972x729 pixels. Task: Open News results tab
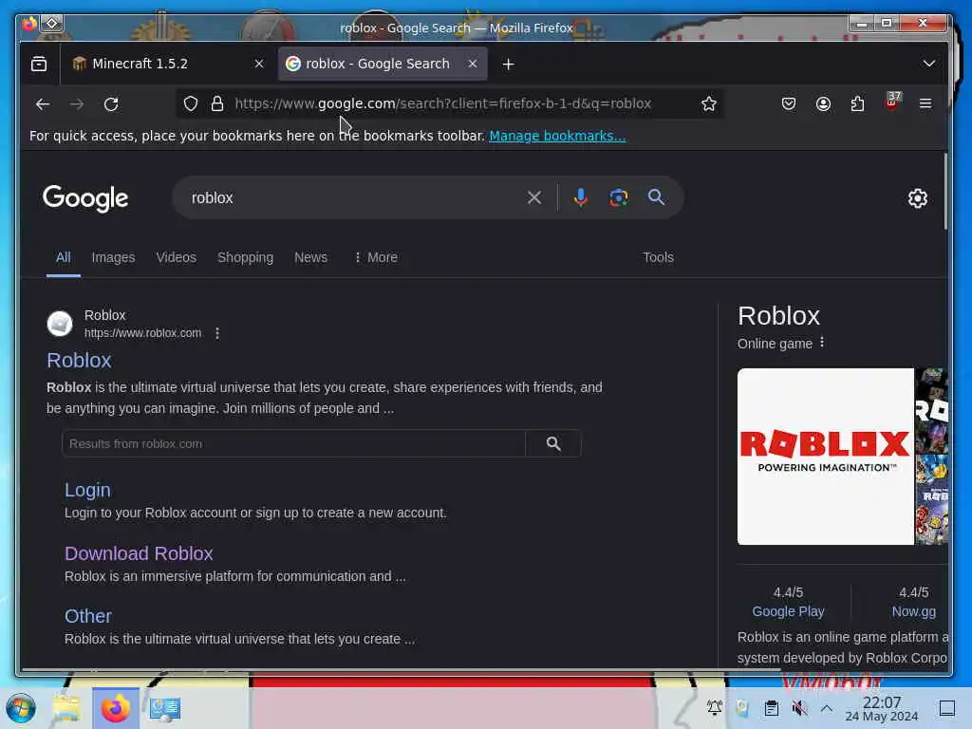point(310,257)
